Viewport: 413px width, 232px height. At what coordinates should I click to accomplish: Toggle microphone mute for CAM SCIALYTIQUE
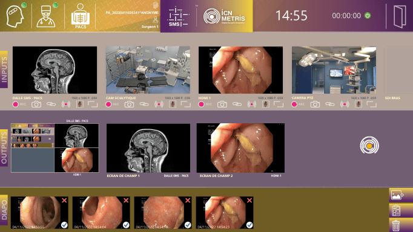point(173,105)
